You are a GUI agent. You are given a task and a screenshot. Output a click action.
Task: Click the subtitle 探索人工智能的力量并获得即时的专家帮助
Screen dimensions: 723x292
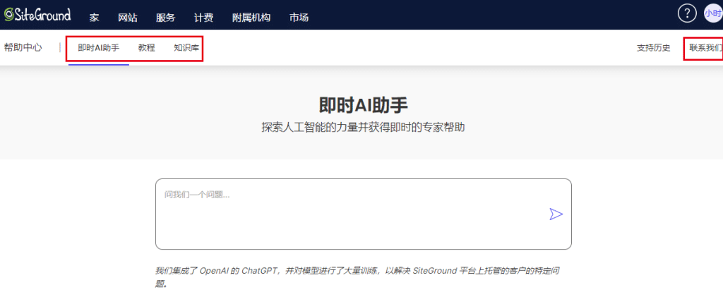364,128
